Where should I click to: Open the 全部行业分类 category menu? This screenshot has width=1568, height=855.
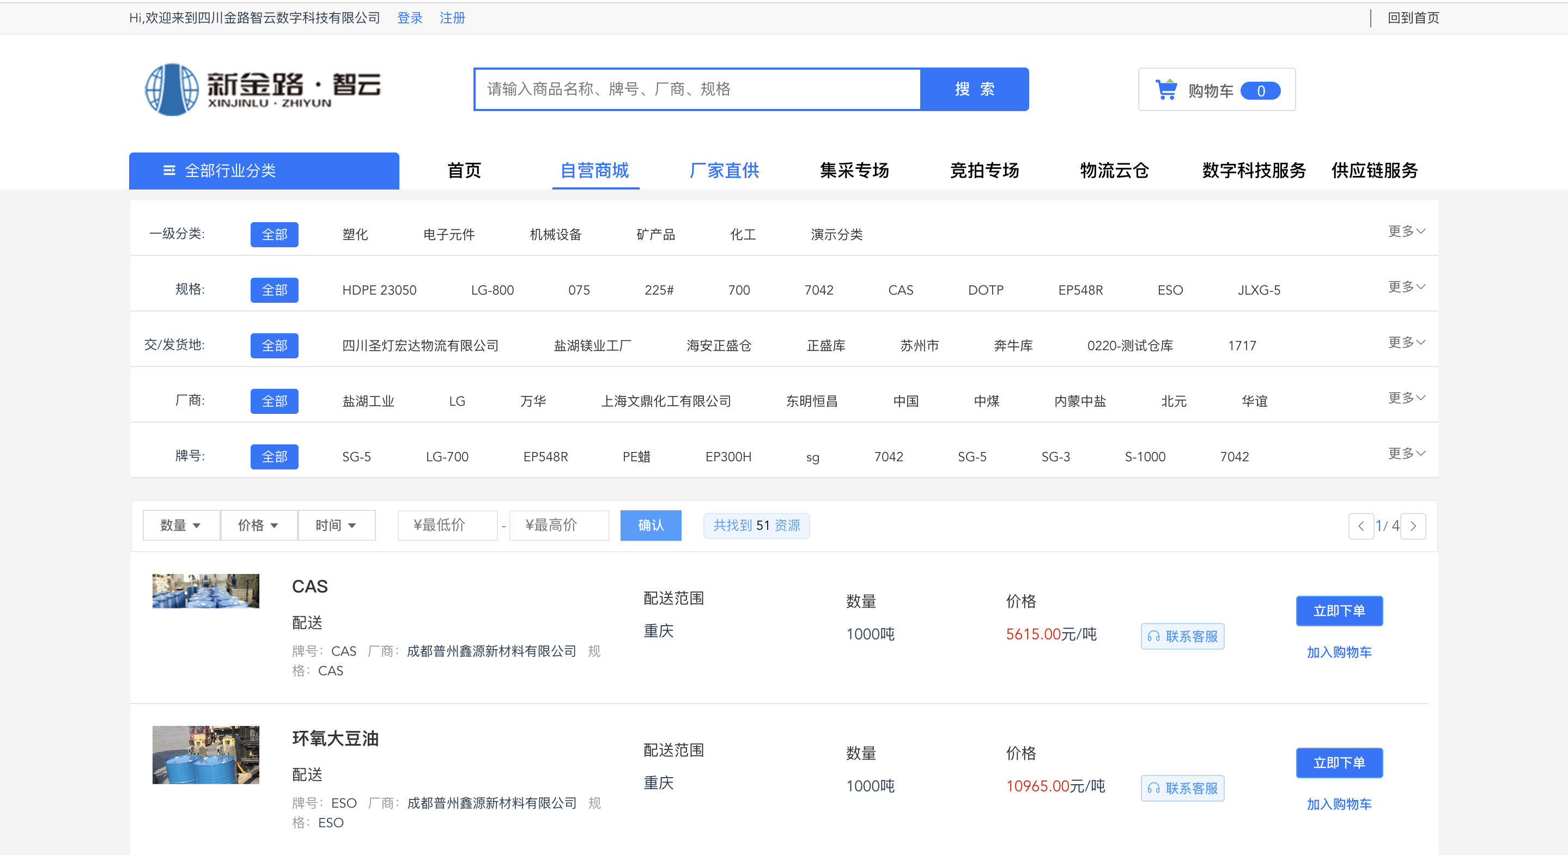point(264,170)
